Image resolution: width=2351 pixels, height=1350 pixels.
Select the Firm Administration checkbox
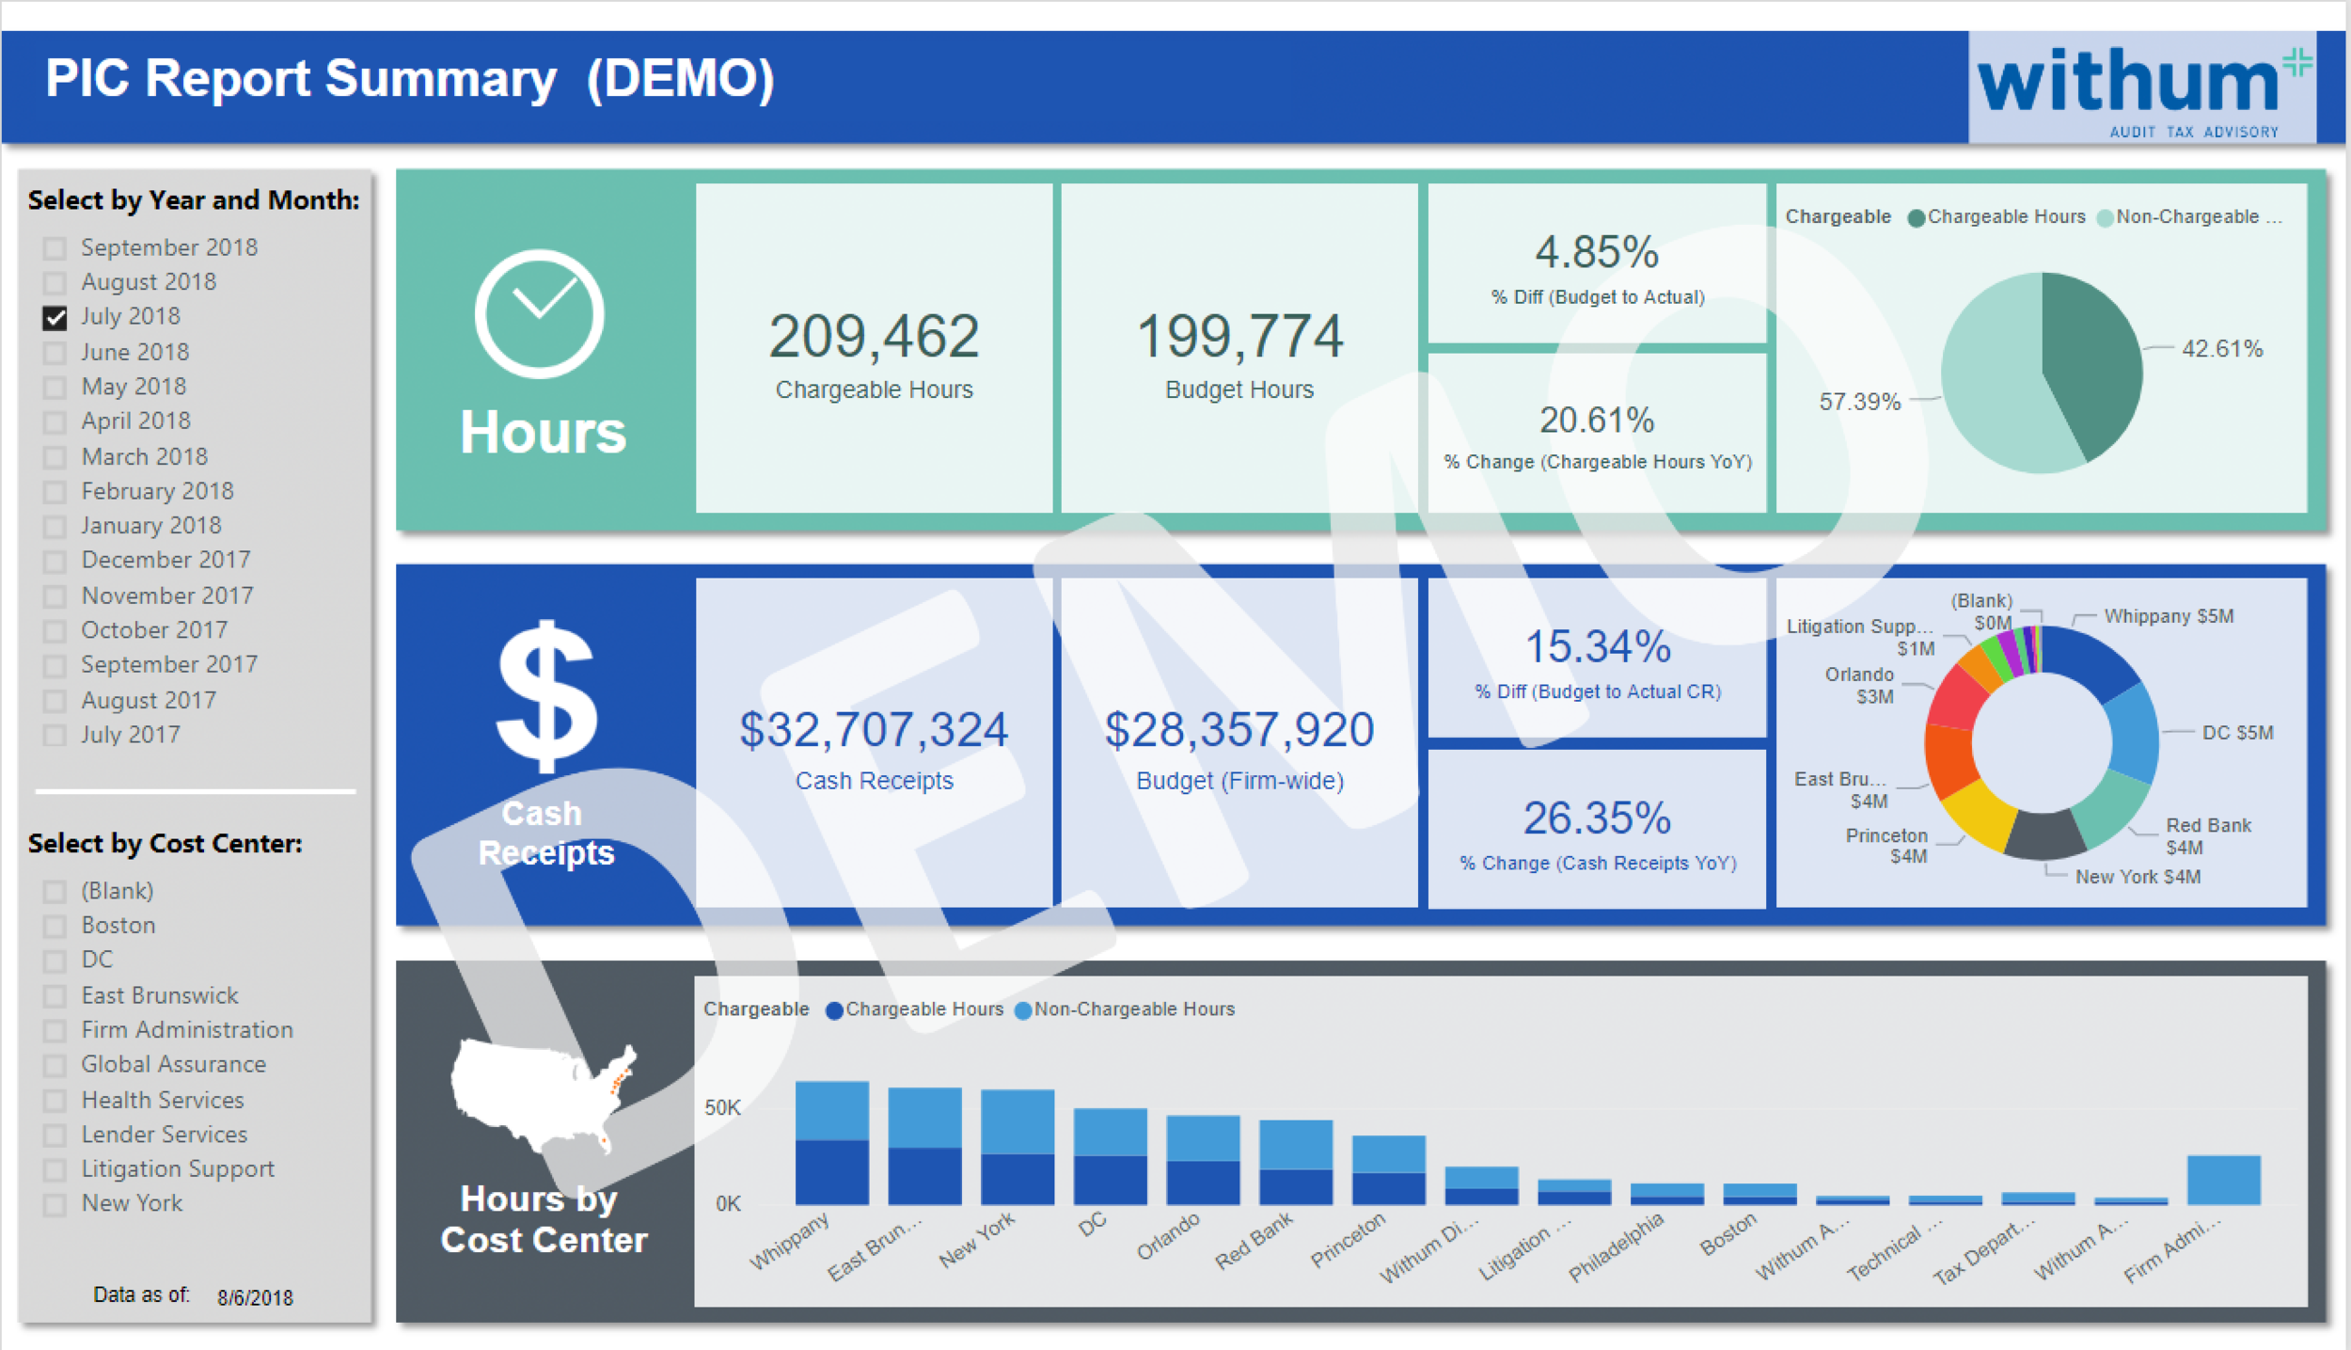click(x=55, y=1030)
